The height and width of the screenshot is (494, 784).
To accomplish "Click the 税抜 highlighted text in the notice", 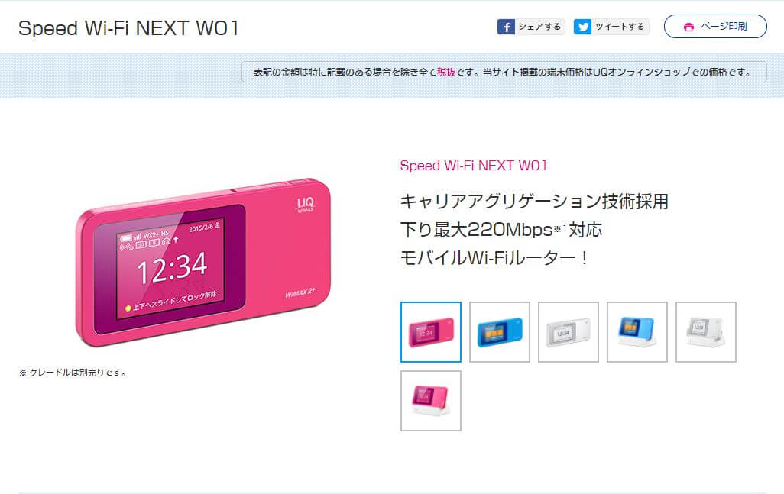I will coord(446,73).
